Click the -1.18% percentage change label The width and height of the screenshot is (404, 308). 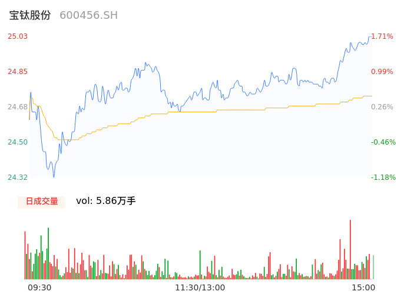(383, 178)
